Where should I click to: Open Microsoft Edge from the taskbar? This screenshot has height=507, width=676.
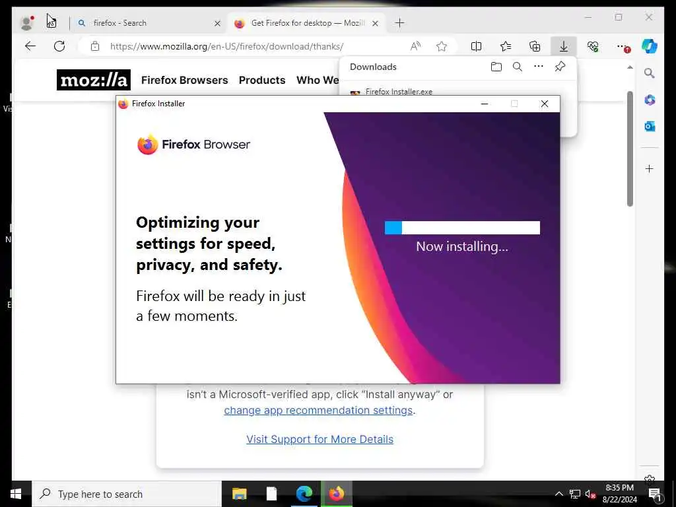pos(304,494)
